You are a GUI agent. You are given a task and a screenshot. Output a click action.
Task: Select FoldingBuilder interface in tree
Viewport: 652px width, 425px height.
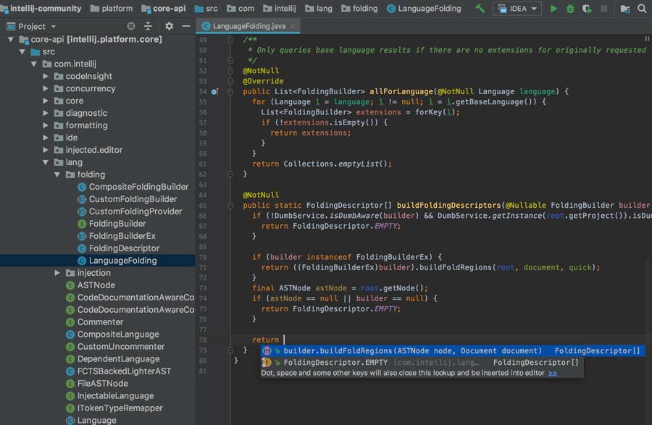click(x=112, y=224)
